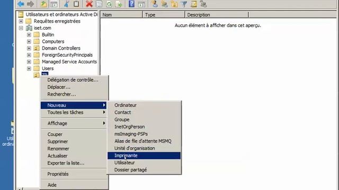
Task: Open filter options with the funnel icon
Action: coord(184,4)
